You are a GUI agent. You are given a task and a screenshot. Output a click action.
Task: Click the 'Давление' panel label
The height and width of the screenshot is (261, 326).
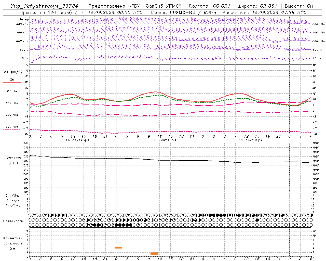[13, 158]
